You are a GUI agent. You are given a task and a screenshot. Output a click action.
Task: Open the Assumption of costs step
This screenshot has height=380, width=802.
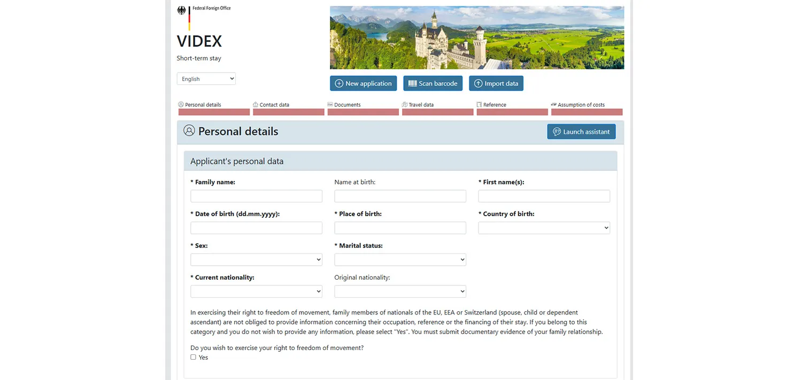point(587,108)
